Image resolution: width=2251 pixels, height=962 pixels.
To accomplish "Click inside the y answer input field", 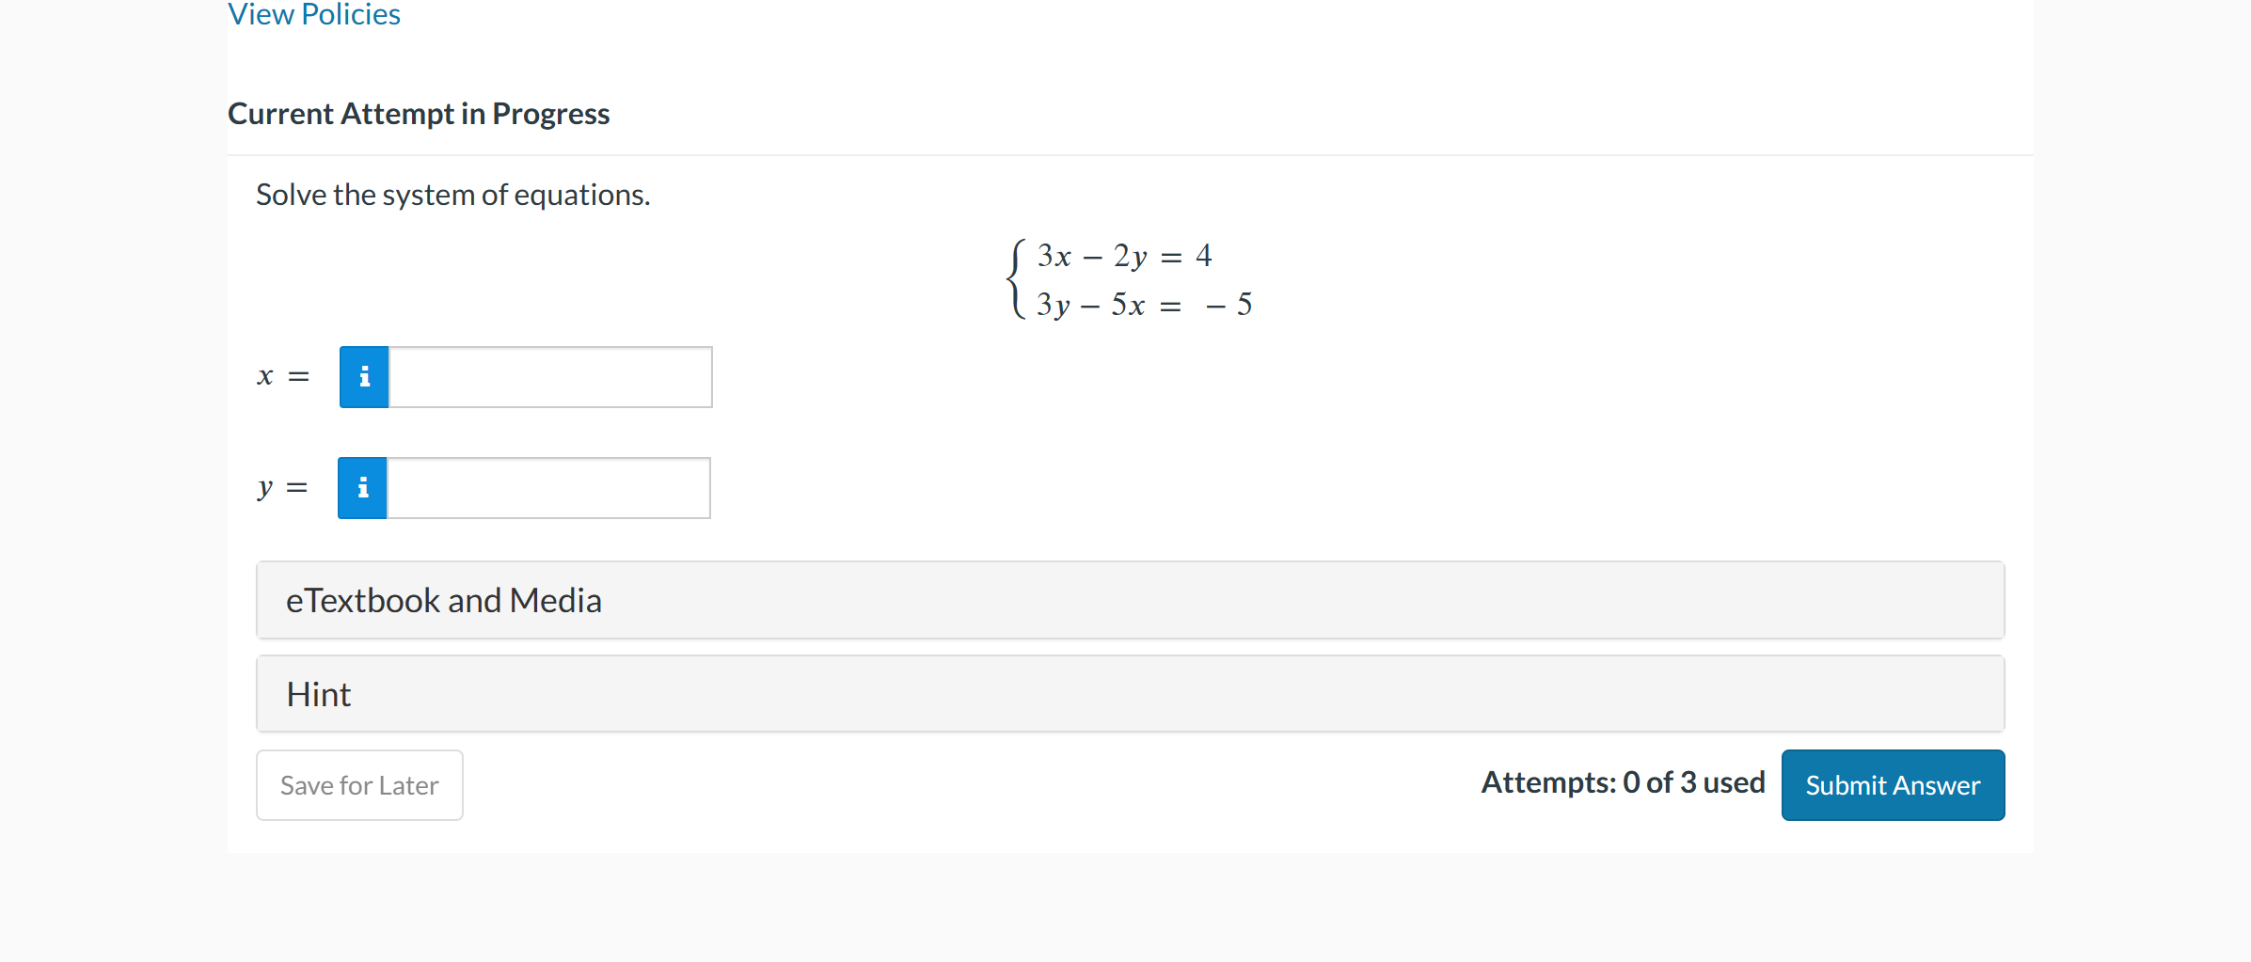I will (548, 487).
